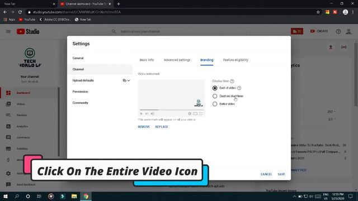The image size is (358, 201).
Task: Select End of video display time
Action: pos(215,88)
